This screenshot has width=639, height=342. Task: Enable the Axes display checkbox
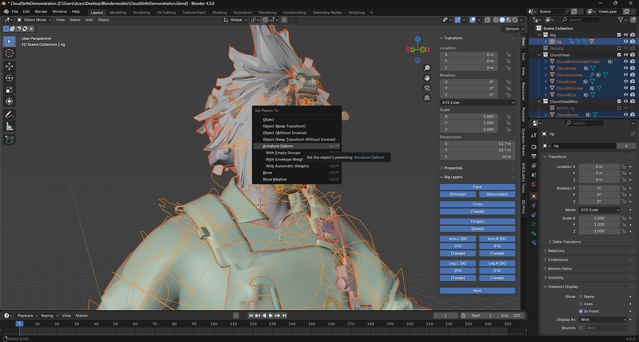coord(581,304)
